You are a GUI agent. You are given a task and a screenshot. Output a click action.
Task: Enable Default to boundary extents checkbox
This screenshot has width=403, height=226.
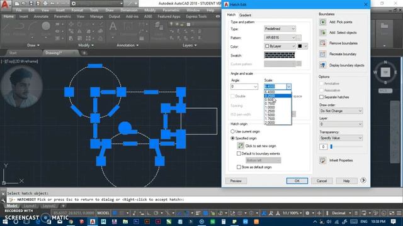(x=239, y=153)
